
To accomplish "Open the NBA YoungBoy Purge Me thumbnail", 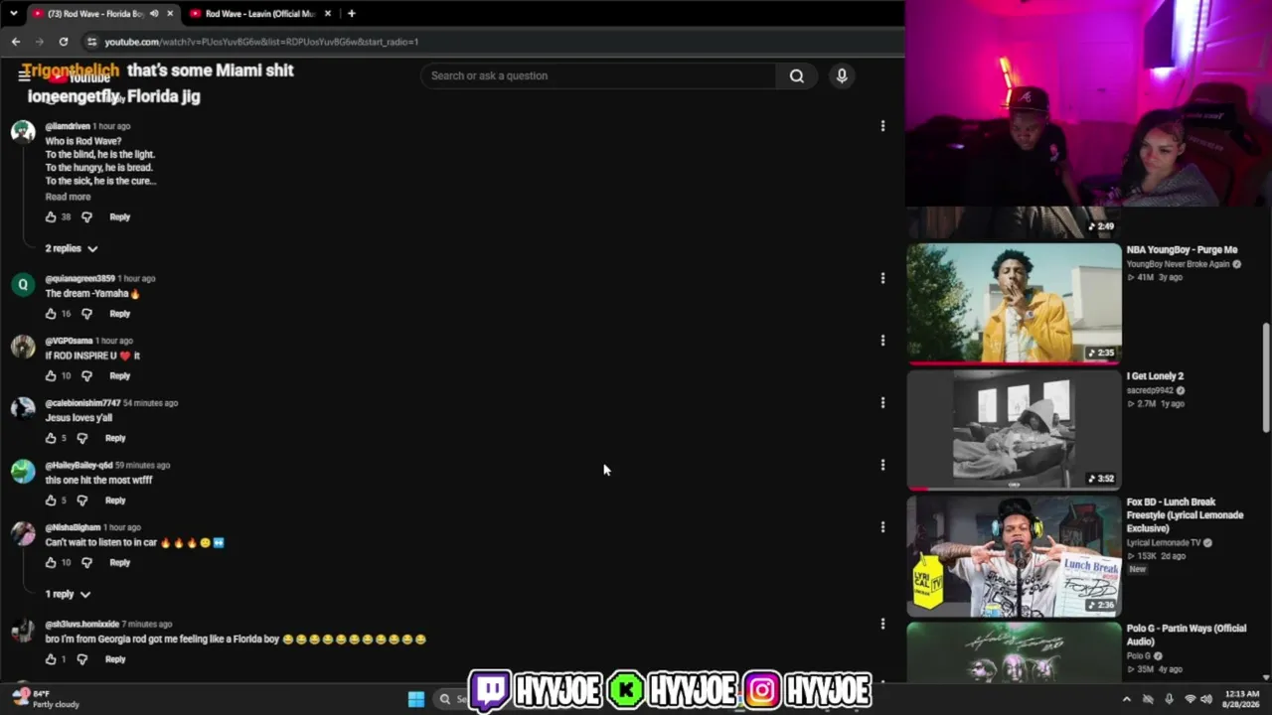I will point(1014,303).
